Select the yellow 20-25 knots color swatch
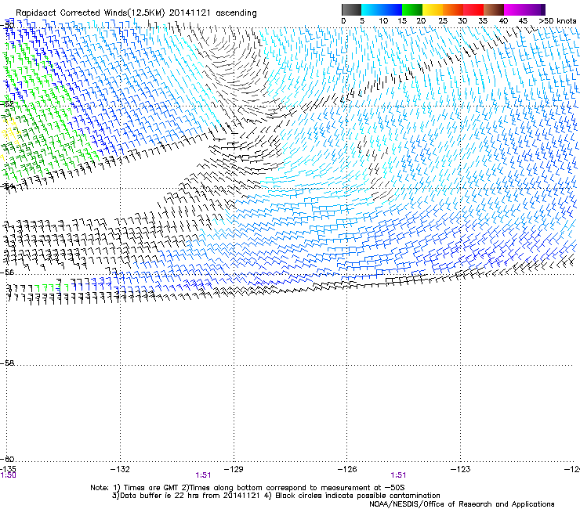The width and height of the screenshot is (580, 509). point(433,9)
